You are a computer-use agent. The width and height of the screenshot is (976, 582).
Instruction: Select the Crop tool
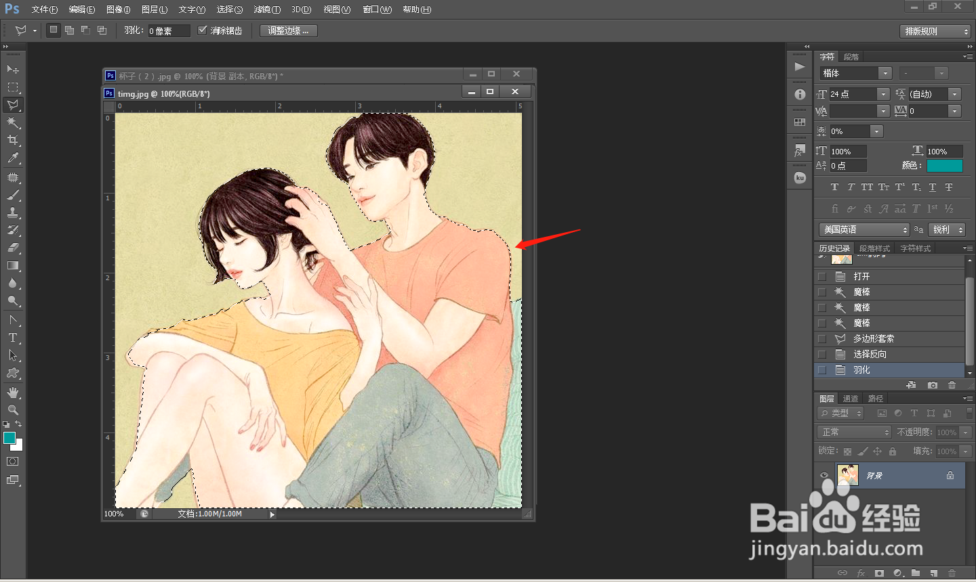(x=13, y=140)
